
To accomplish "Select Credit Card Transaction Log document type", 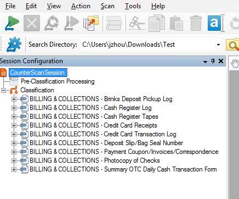I will (103, 134).
